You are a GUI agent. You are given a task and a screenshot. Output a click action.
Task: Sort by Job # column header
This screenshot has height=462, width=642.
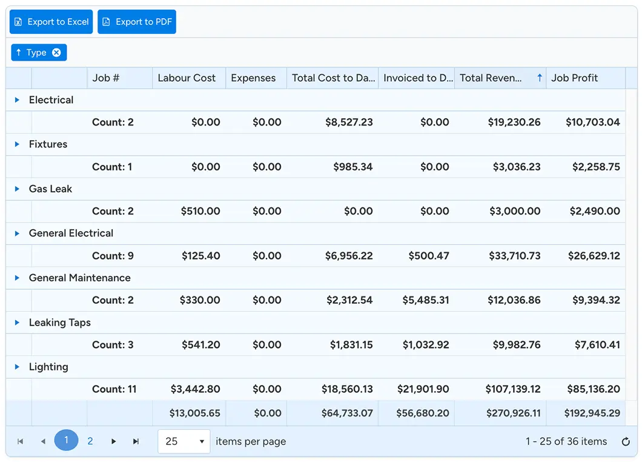coord(119,78)
